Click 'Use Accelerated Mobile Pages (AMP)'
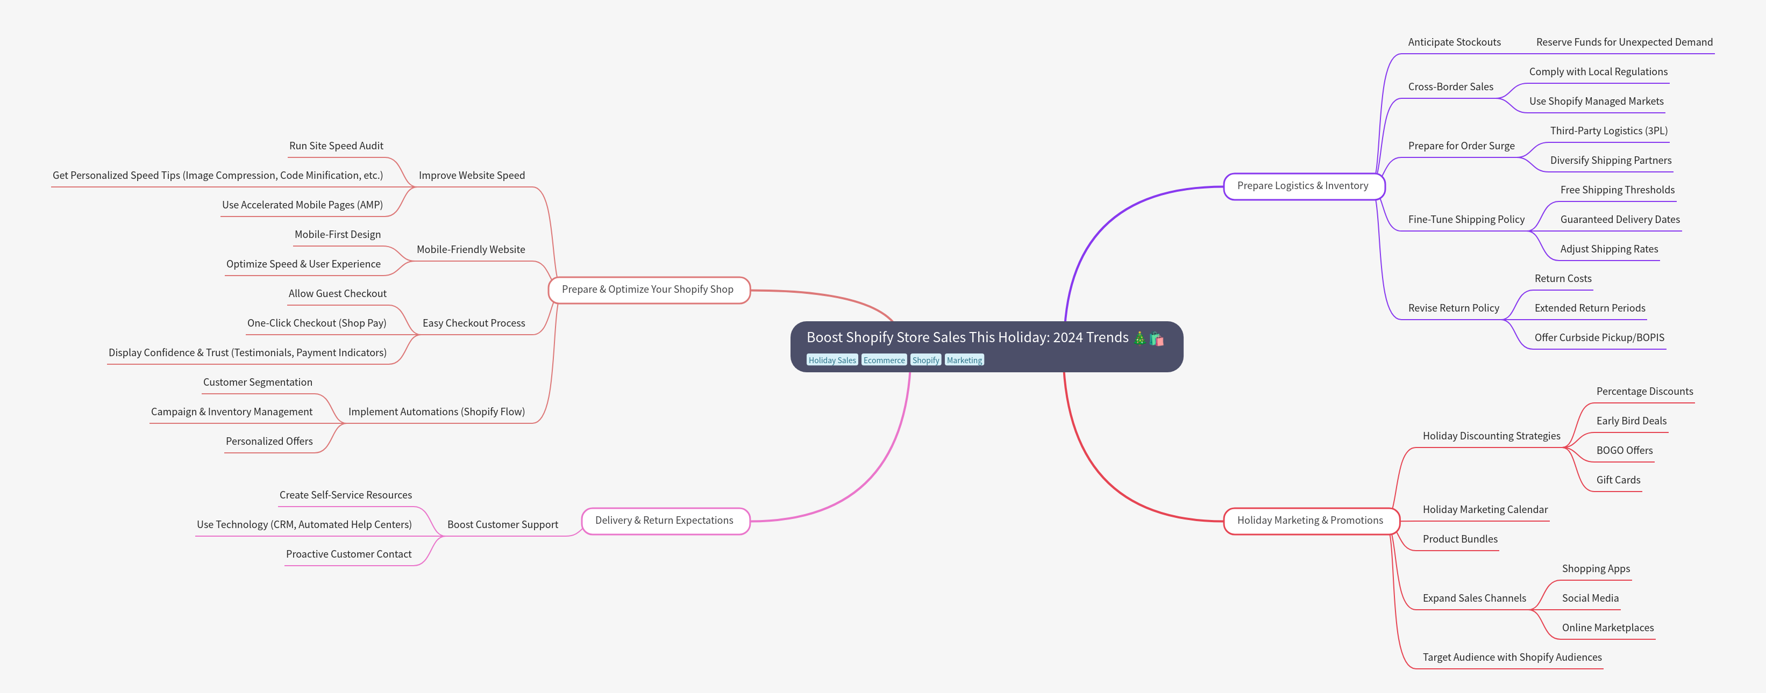The width and height of the screenshot is (1766, 693). [302, 205]
